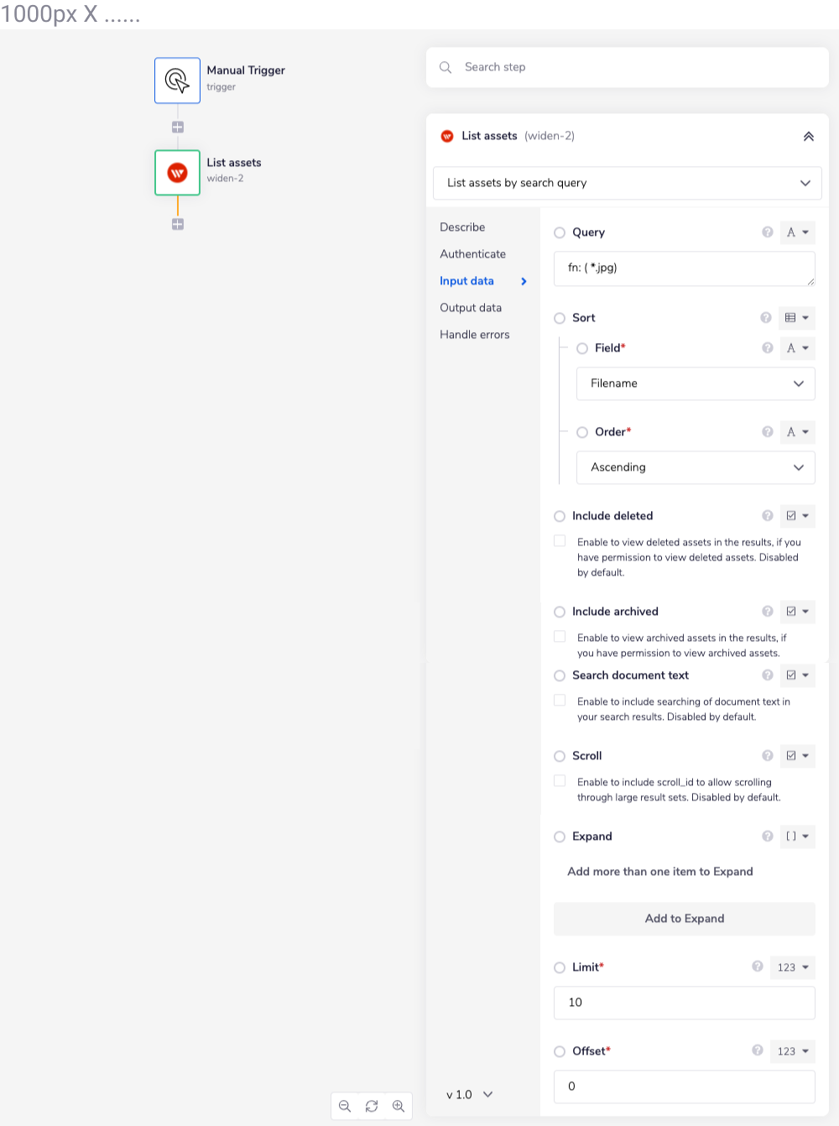Check the Include archived checkbox
The width and height of the screenshot is (839, 1126).
coord(560,638)
